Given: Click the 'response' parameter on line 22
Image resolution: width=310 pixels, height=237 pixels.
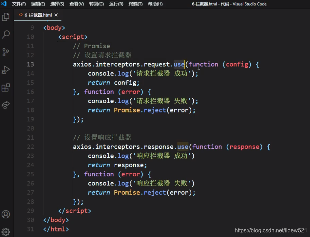Looking at the screenshot, I should (244, 147).
